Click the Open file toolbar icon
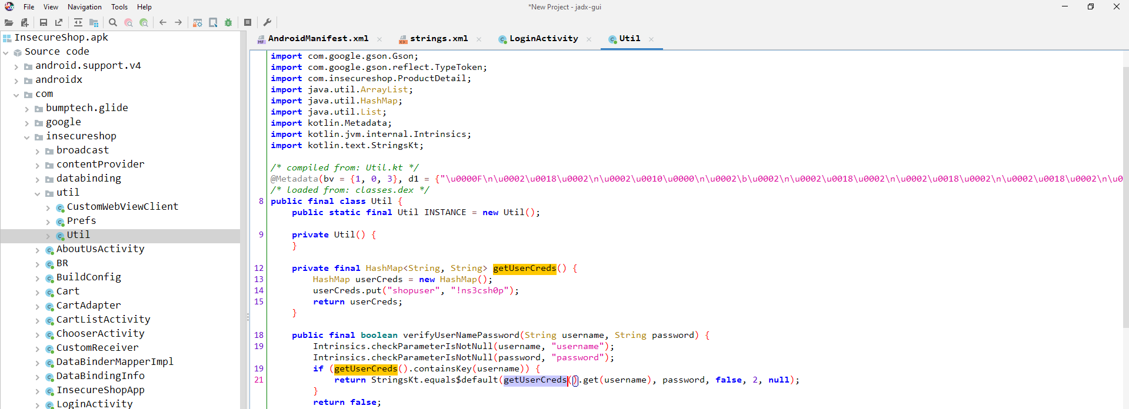 pos(9,22)
